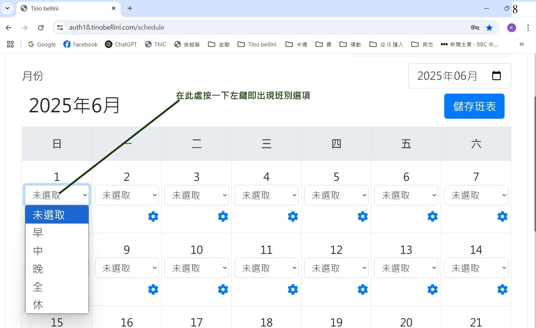Image resolution: width=536 pixels, height=328 pixels.
Task: Click the password key icon in address bar
Action: 475,27
